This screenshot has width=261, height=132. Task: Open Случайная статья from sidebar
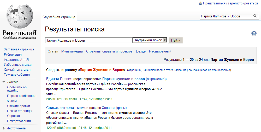[17, 70]
